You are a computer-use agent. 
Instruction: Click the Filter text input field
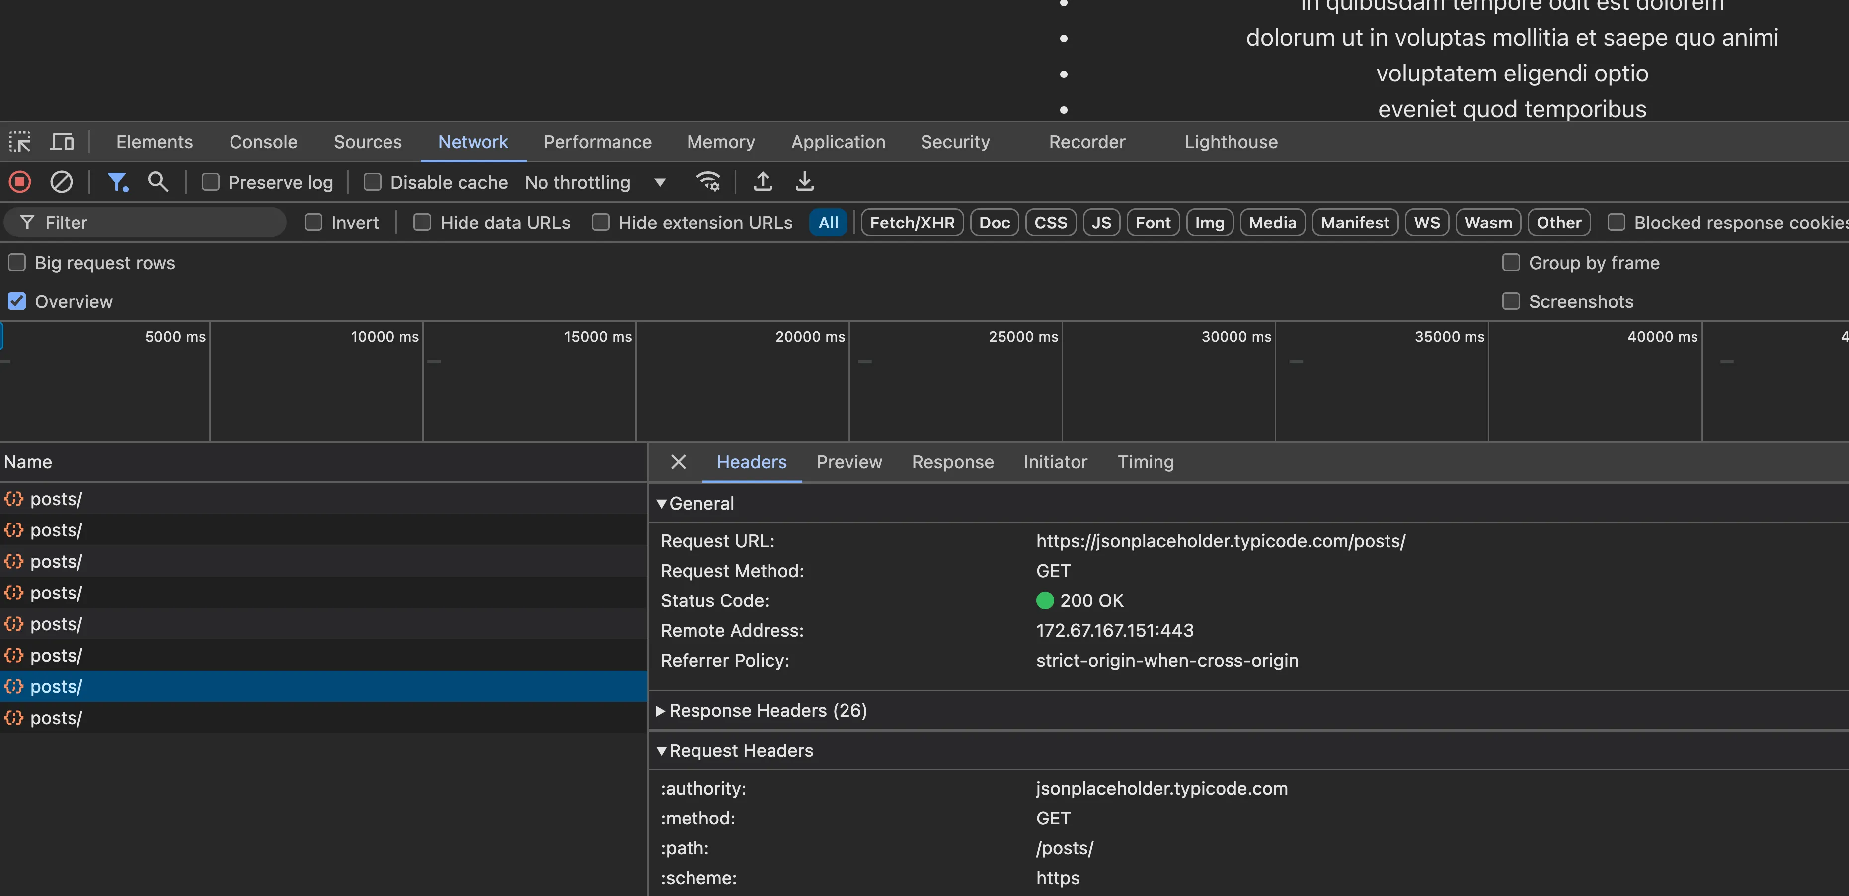[158, 223]
